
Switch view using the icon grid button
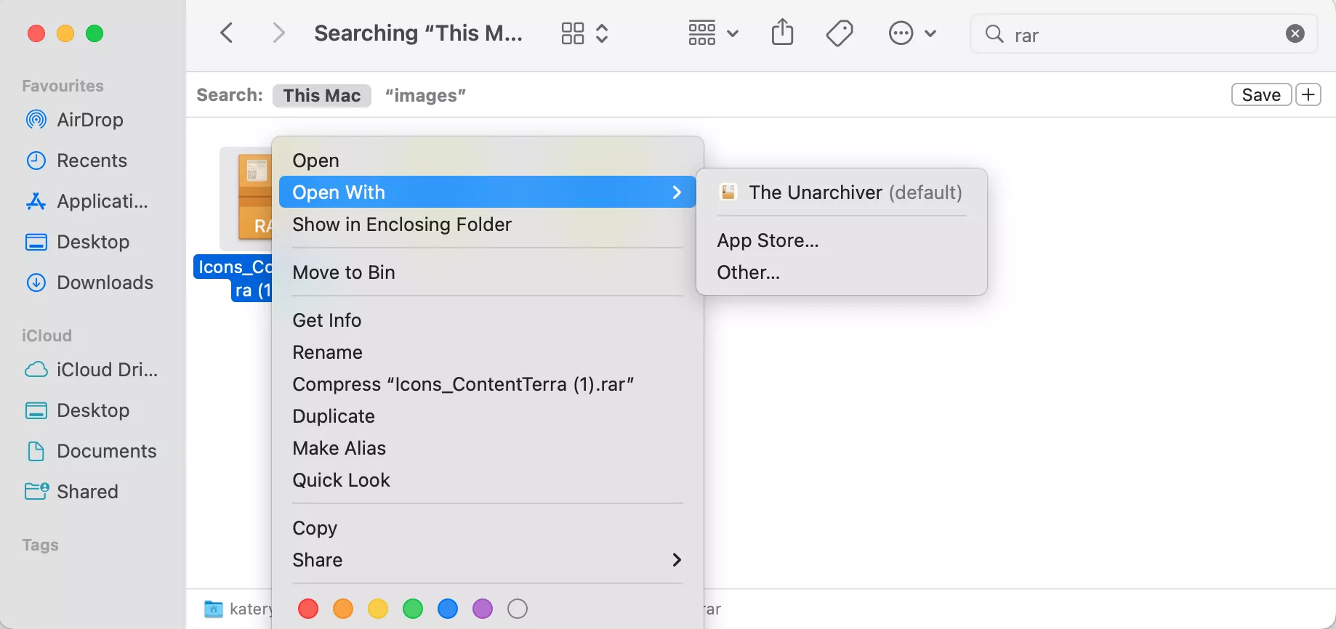click(x=573, y=33)
